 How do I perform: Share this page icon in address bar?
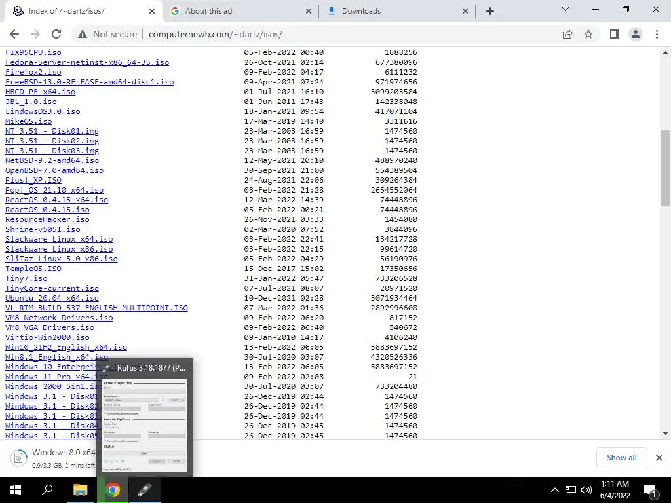point(567,34)
